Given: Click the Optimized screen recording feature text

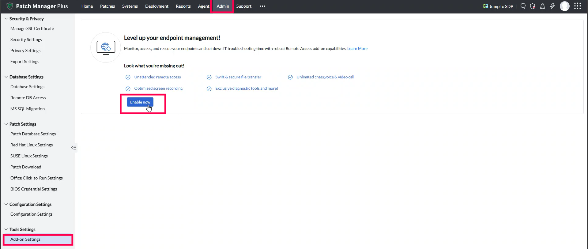Looking at the screenshot, I should tap(158, 89).
